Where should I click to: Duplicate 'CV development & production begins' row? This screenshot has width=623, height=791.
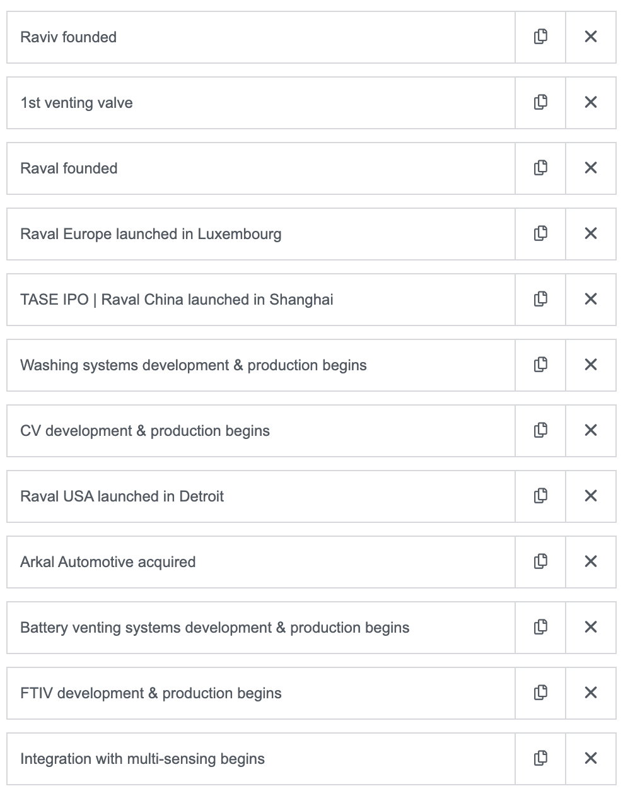(540, 430)
